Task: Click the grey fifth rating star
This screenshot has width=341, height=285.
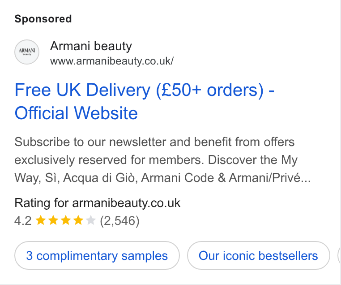Action: click(91, 220)
